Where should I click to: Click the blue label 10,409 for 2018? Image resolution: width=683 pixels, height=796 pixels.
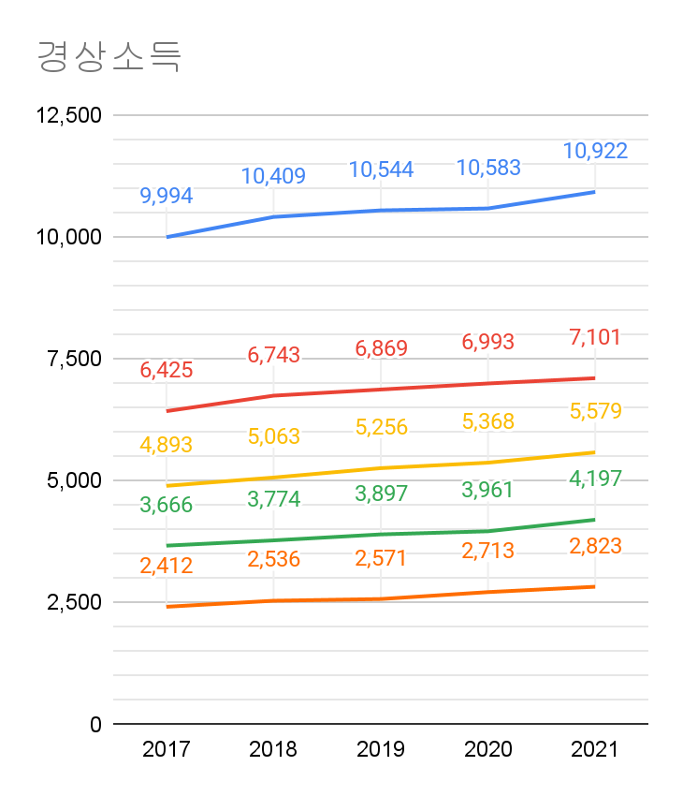coord(273,175)
